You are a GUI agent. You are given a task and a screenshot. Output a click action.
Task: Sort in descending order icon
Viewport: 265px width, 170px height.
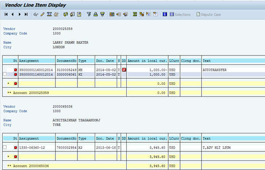pos(103,15)
